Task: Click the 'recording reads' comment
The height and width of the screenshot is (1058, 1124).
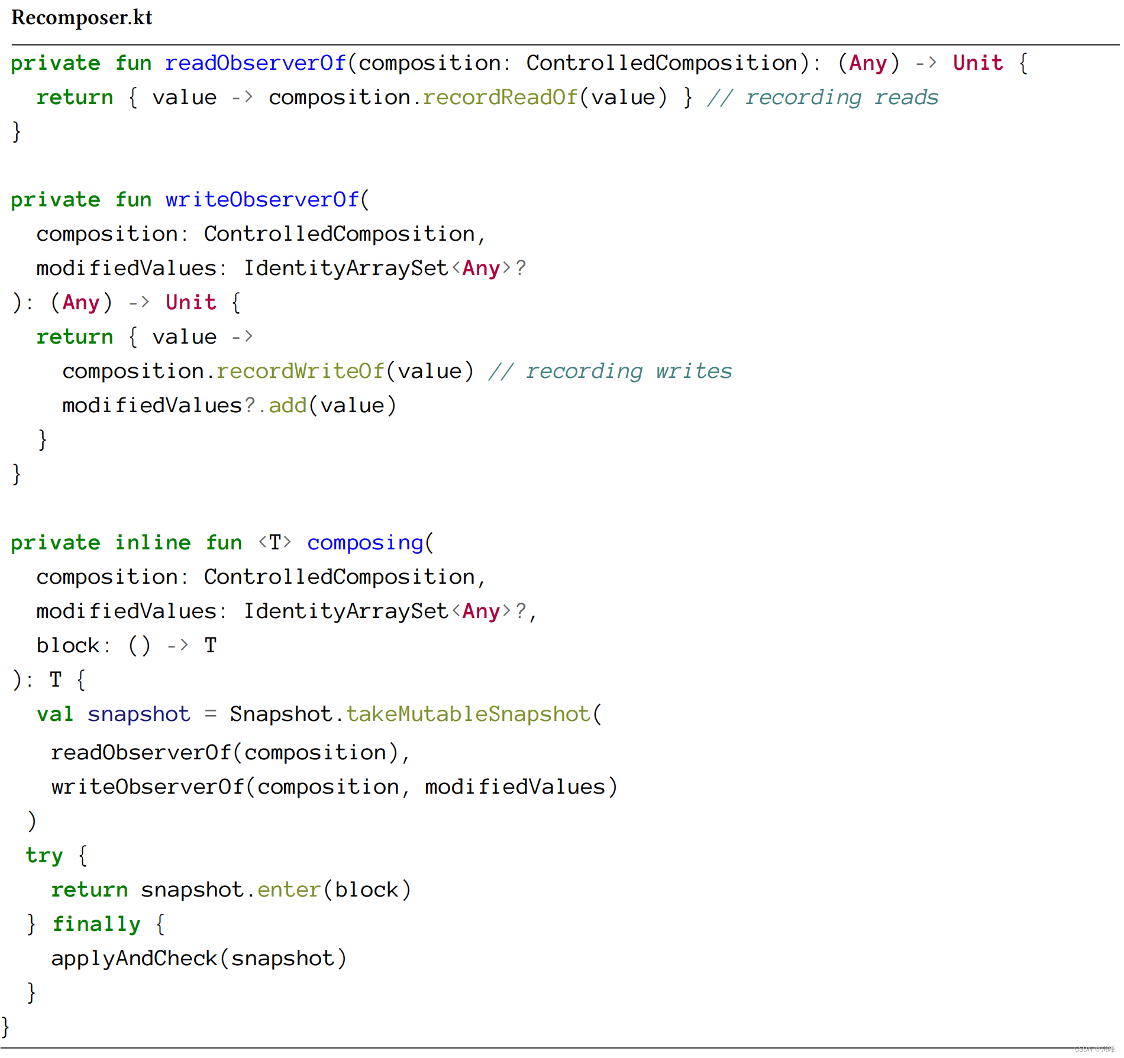Action: (x=823, y=97)
